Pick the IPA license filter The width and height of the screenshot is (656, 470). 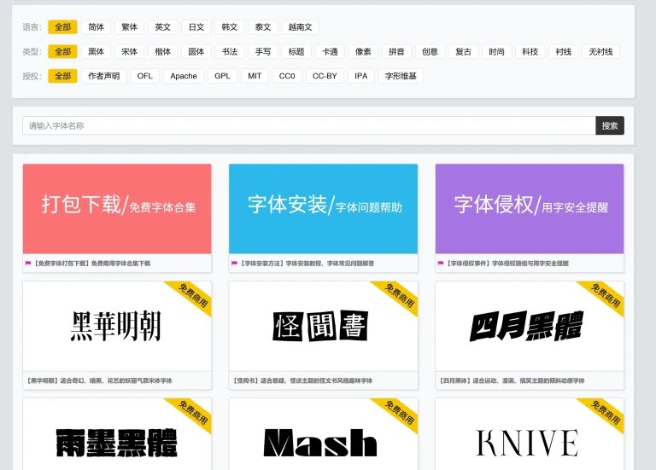pyautogui.click(x=361, y=76)
